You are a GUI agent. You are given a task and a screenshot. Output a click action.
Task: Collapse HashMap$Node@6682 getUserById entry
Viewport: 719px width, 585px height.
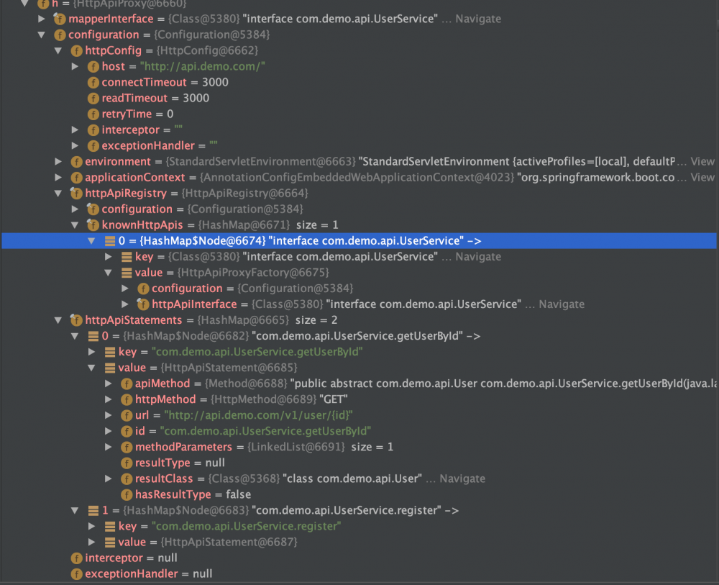pyautogui.click(x=75, y=336)
